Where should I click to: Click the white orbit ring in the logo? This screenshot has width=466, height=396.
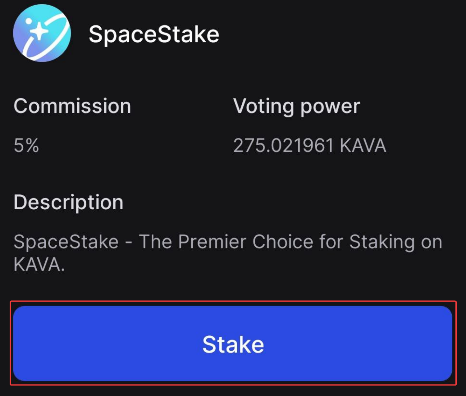(59, 37)
